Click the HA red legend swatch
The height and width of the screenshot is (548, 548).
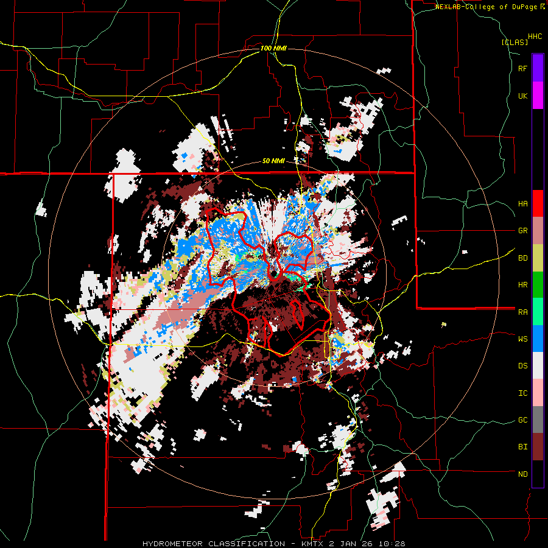click(538, 203)
